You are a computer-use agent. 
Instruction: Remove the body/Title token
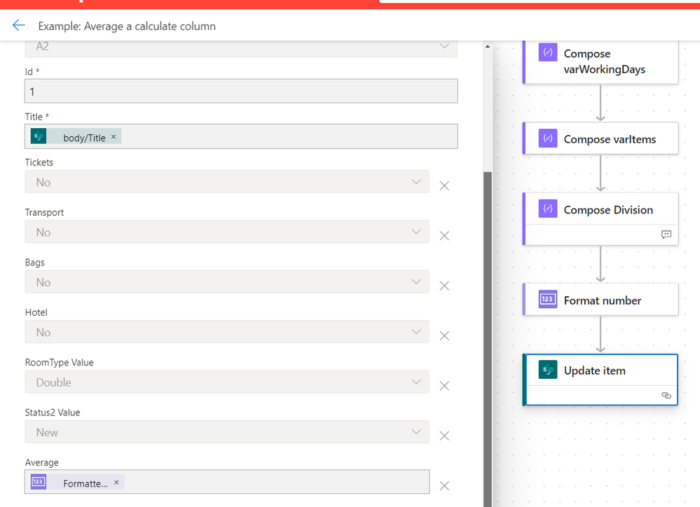[114, 137]
